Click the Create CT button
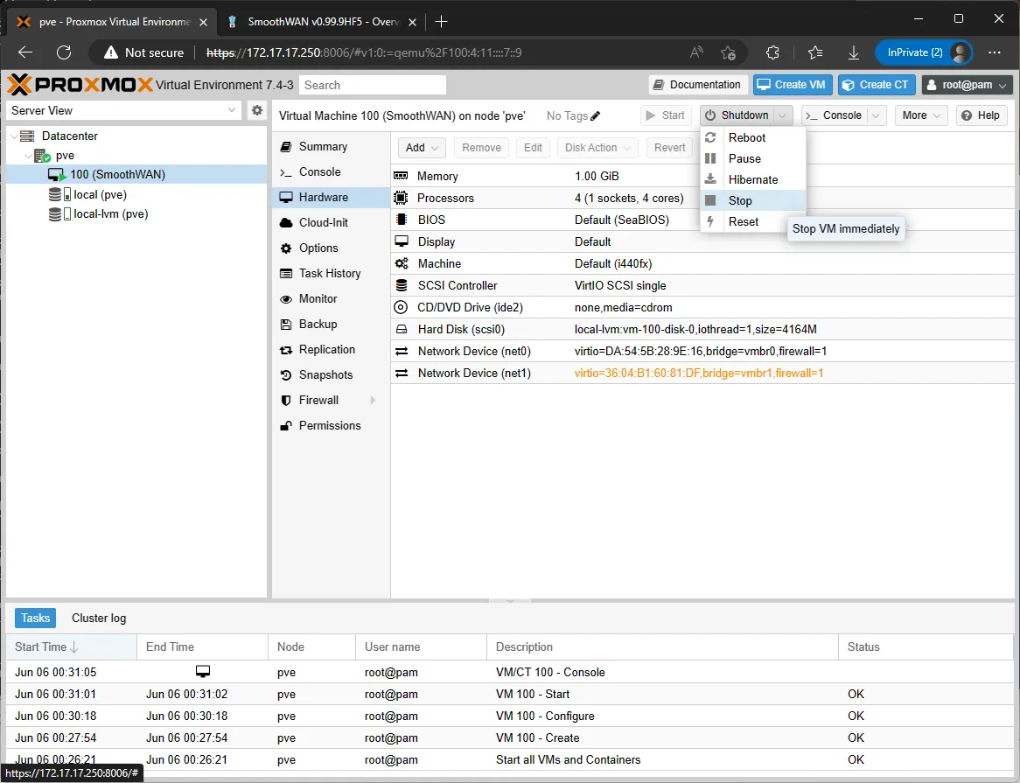1020x783 pixels. coord(877,85)
